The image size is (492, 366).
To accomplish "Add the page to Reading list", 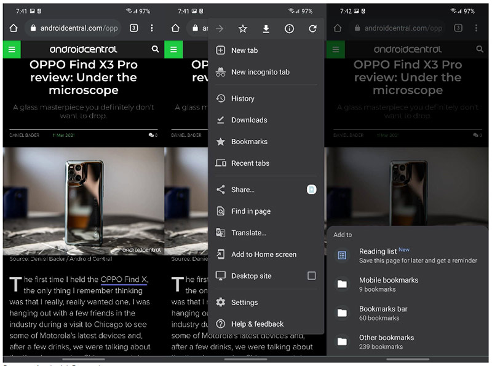I will 407,255.
